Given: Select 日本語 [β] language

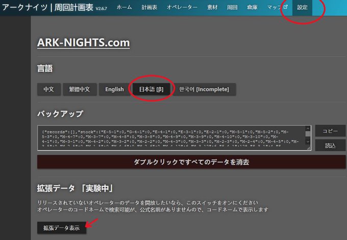Looking at the screenshot, I should (152, 89).
